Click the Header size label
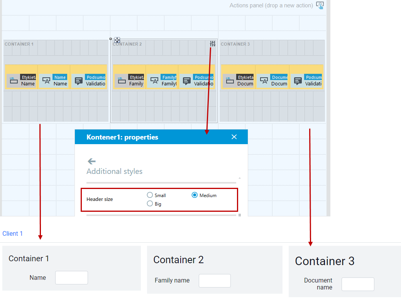401x308 pixels. [100, 199]
